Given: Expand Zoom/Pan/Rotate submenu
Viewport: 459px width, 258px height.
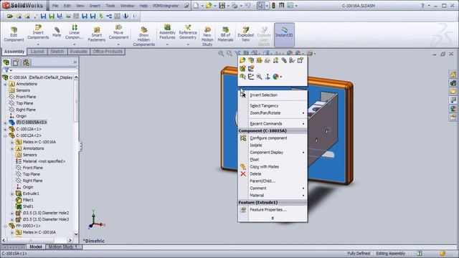Looking at the screenshot, I should pos(273,113).
